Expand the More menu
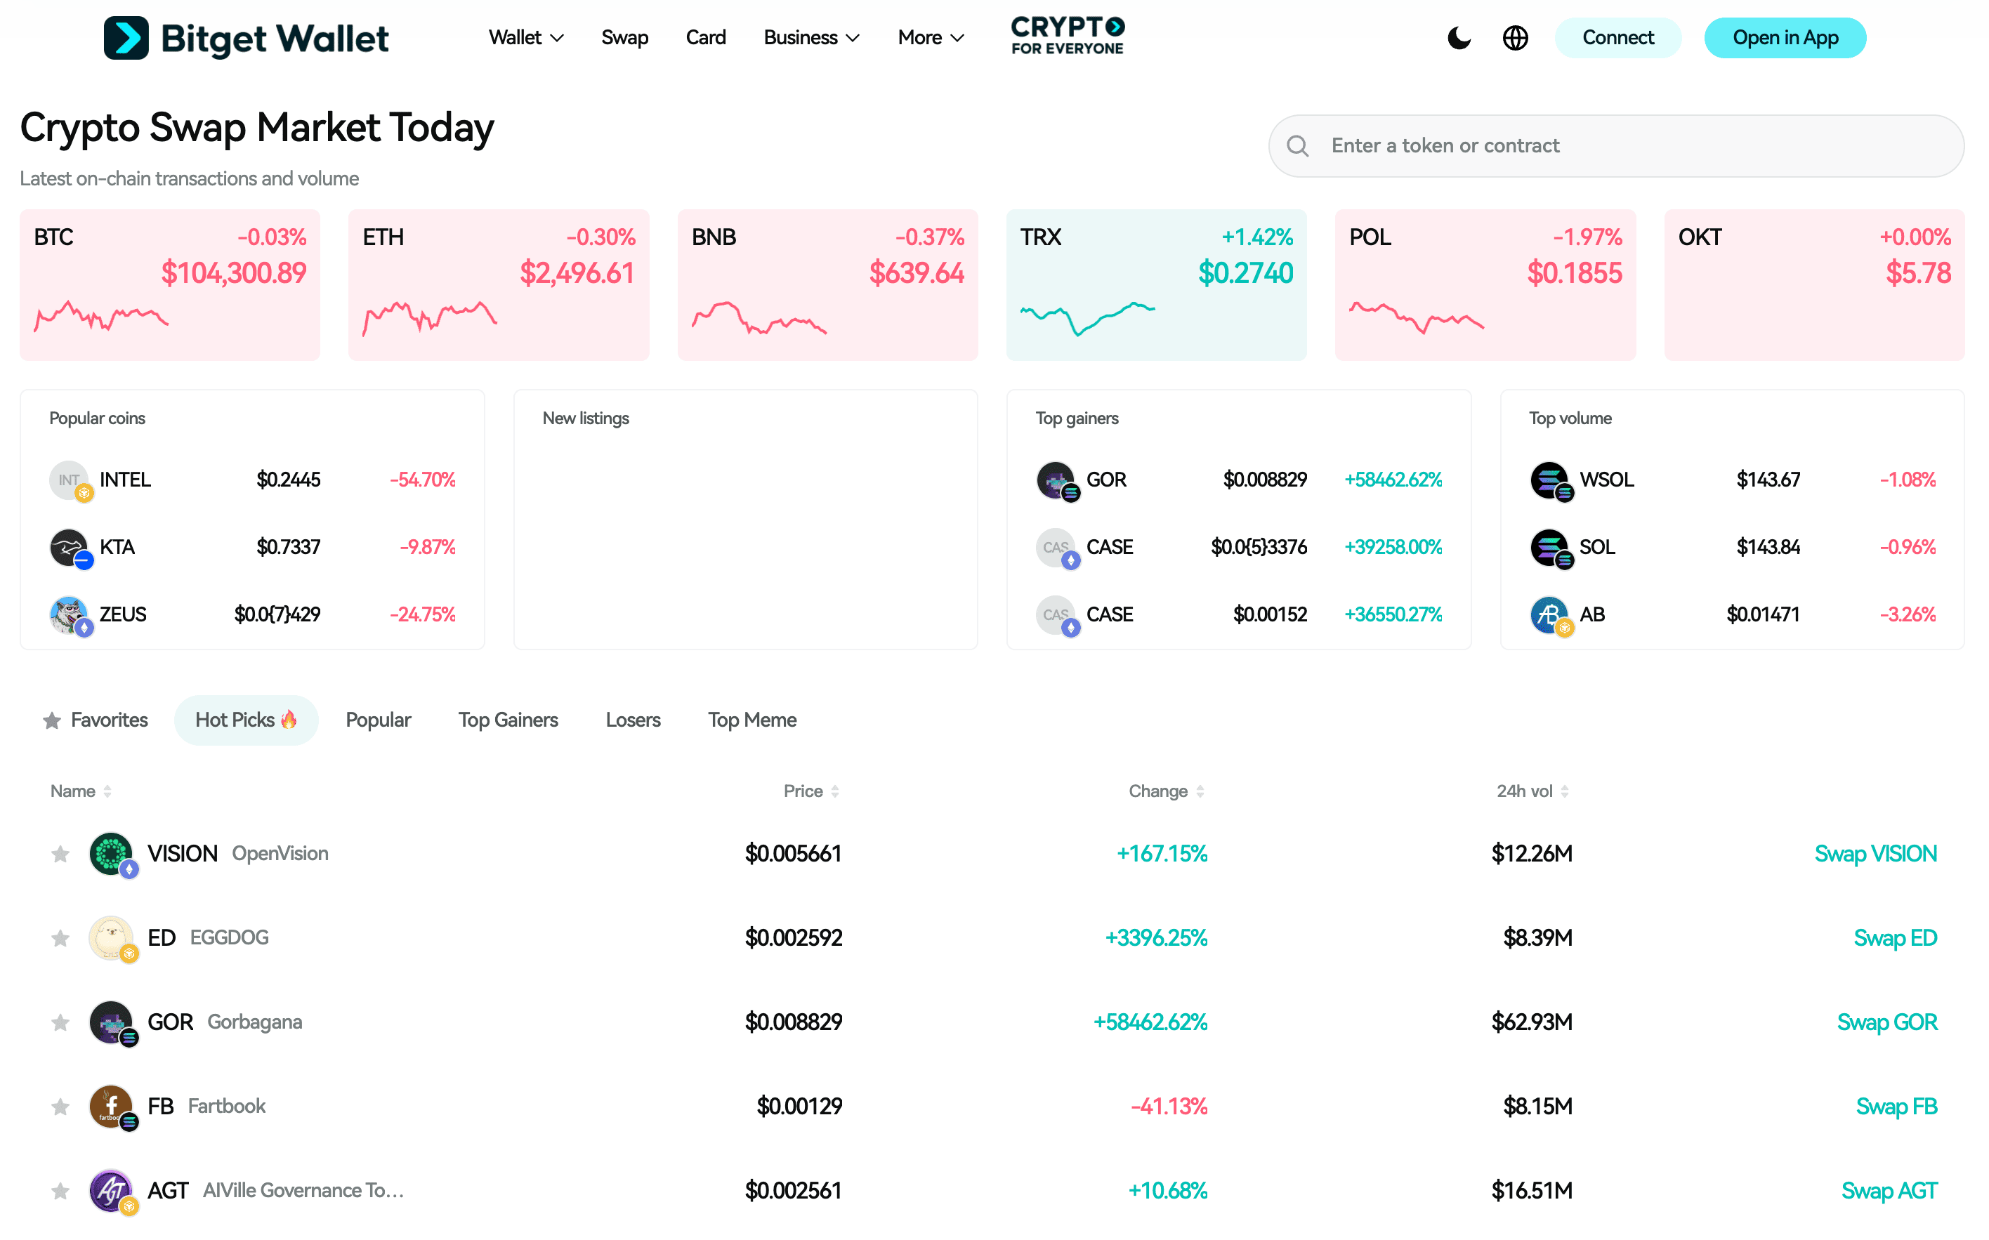This screenshot has height=1240, width=1989. pos(931,38)
